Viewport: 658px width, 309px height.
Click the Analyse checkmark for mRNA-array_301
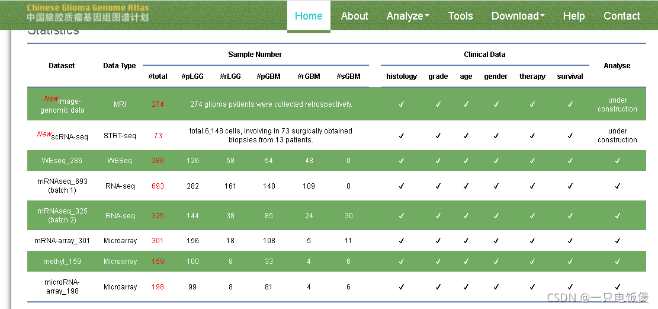pyautogui.click(x=617, y=241)
